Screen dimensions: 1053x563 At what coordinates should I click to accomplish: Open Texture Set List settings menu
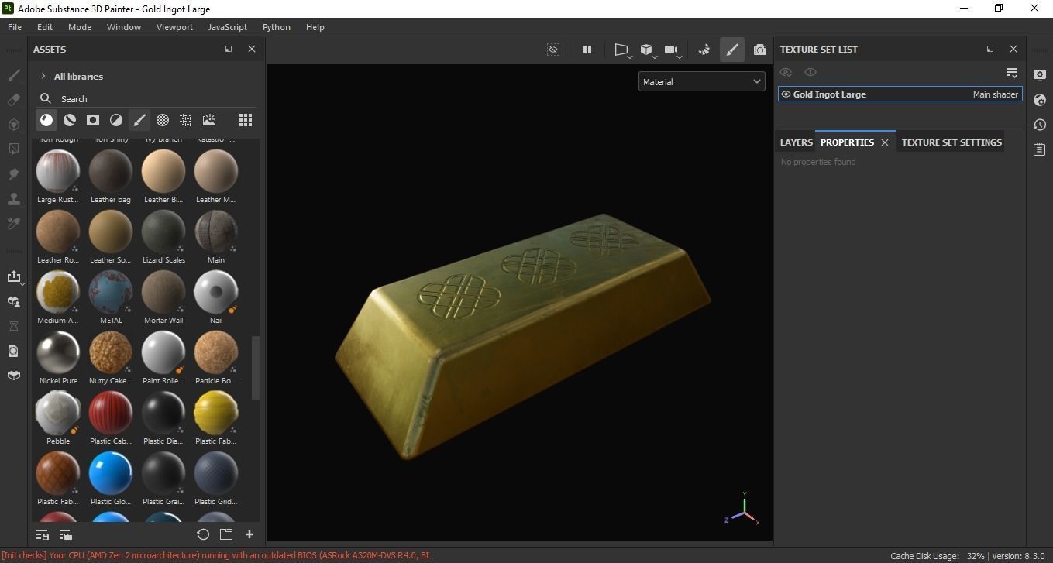(1012, 72)
